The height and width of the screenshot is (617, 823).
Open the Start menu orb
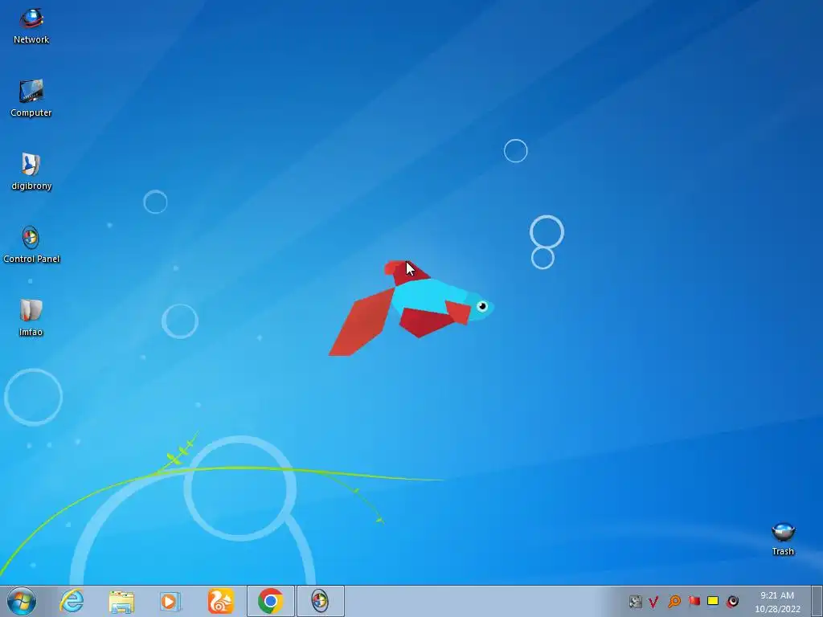click(22, 601)
